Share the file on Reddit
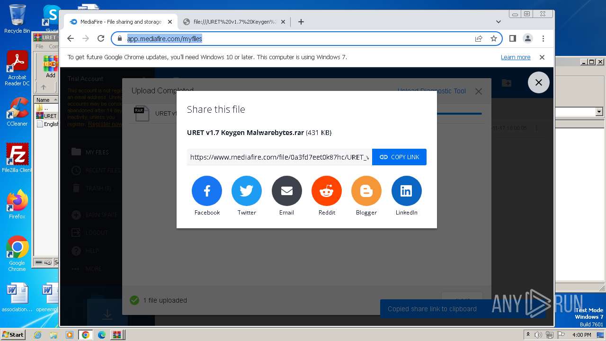606x341 pixels. pyautogui.click(x=327, y=191)
